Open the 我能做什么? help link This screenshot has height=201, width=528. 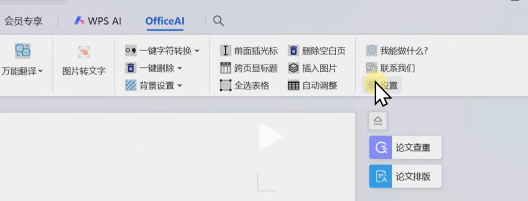pyautogui.click(x=404, y=51)
